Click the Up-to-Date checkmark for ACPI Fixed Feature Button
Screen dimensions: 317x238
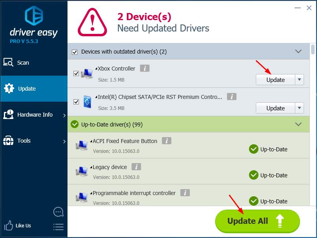pos(253,149)
